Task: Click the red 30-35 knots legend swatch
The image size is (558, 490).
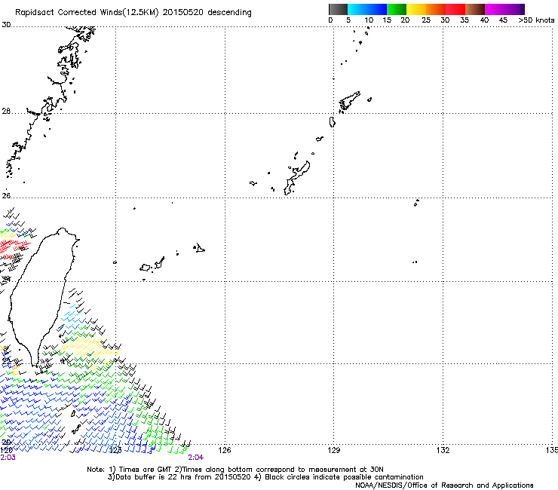Action: (x=455, y=9)
